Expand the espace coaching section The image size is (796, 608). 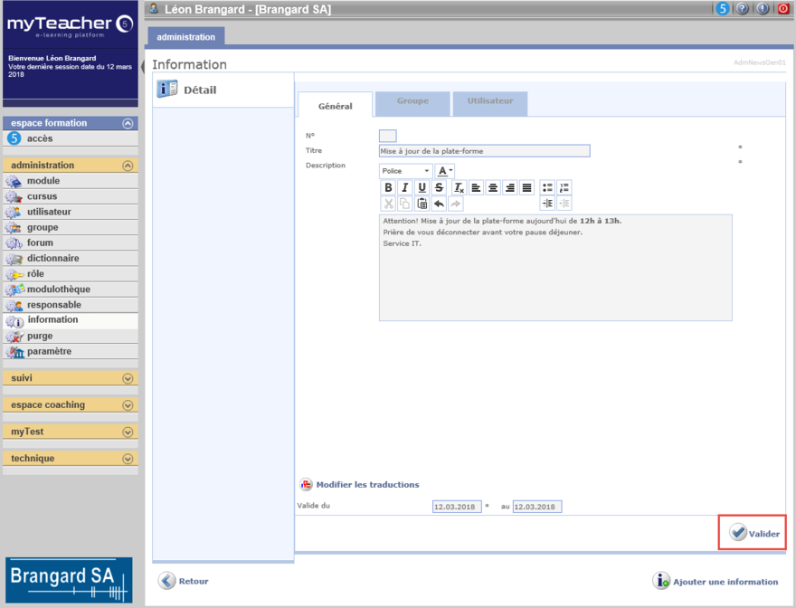[128, 405]
